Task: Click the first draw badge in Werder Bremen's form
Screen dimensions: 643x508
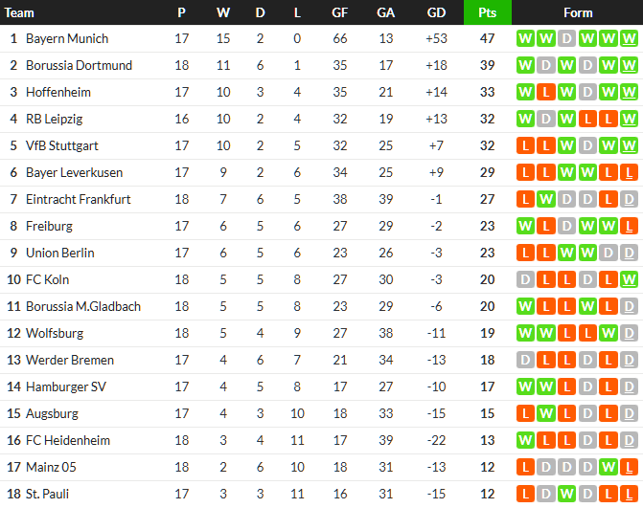Action: point(524,361)
